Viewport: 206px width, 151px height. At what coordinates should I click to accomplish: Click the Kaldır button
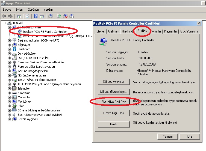pyautogui.click(x=114, y=124)
